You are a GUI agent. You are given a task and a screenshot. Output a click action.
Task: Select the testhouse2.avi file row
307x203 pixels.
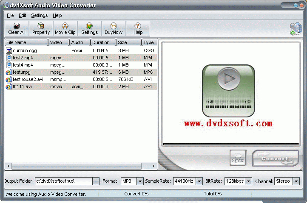[81, 79]
